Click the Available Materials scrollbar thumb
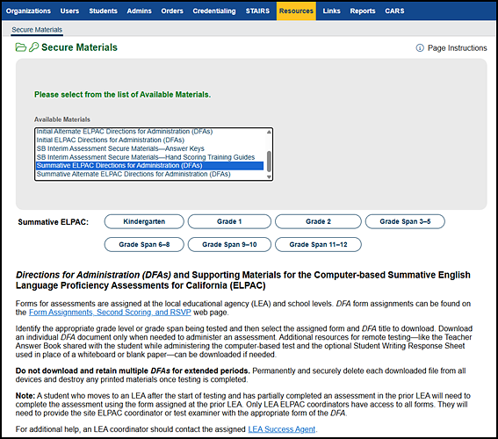 pos(269,162)
